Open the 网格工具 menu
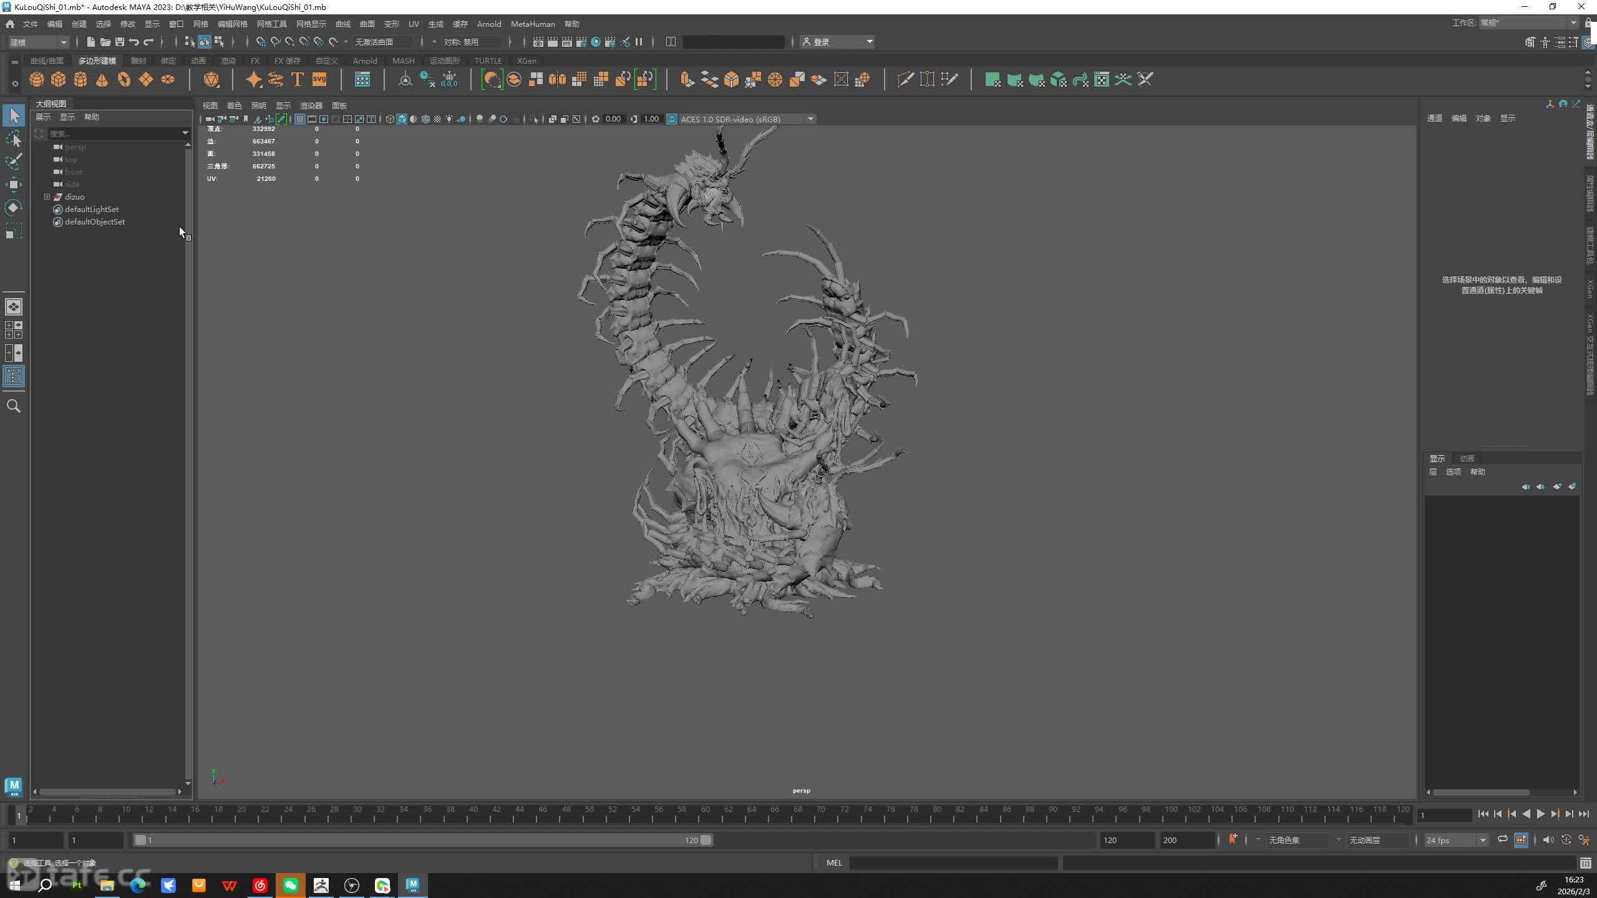Viewport: 1597px width, 898px height. point(271,24)
